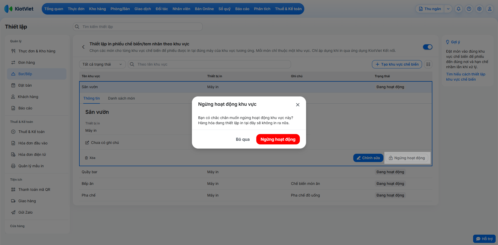Open Gửi Zalo settings
Image resolution: width=498 pixels, height=245 pixels.
pyautogui.click(x=37, y=212)
